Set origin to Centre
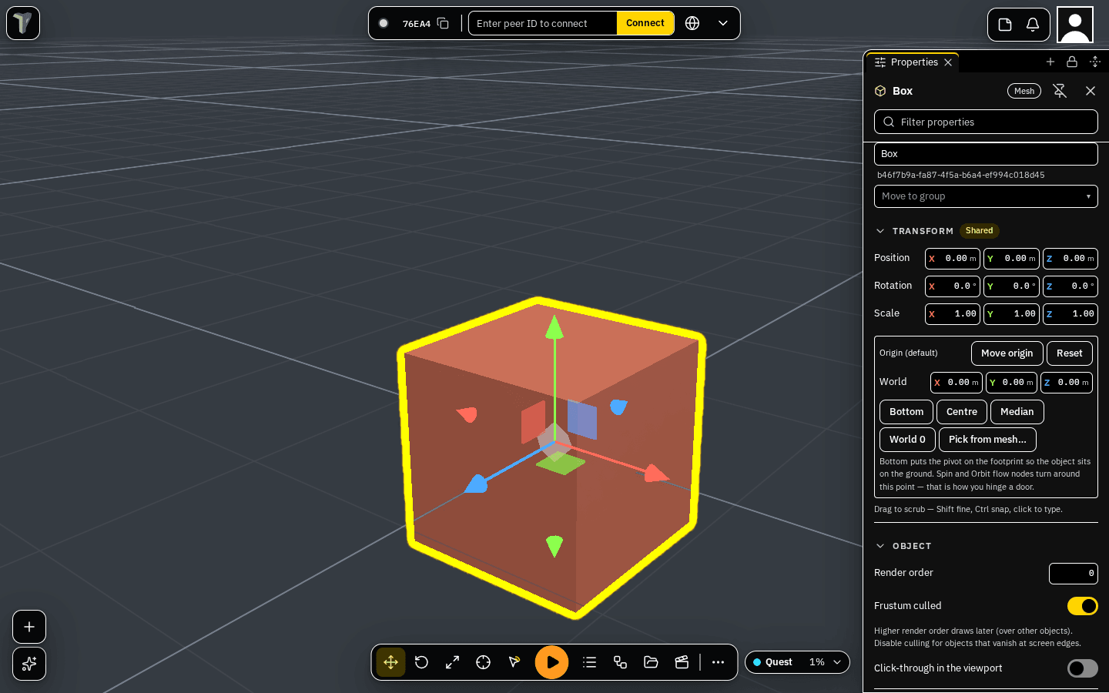 [x=962, y=412]
